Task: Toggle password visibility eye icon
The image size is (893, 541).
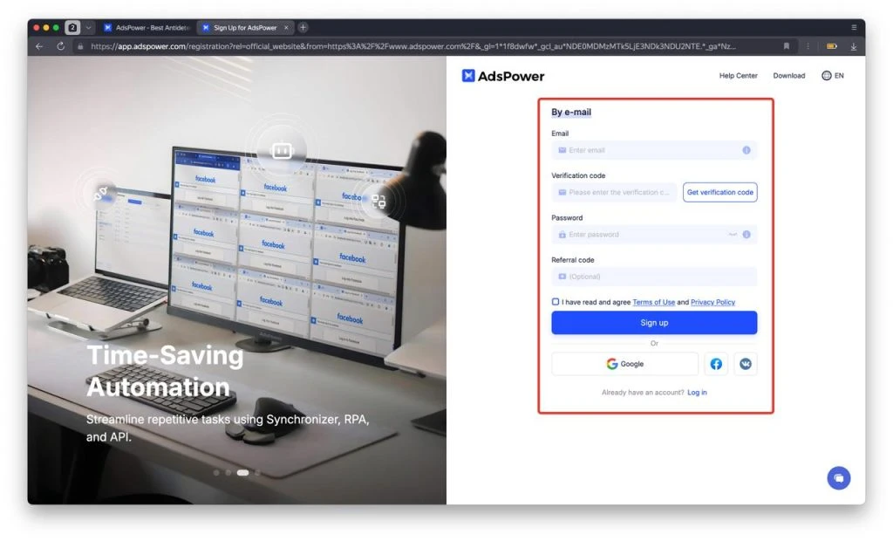Action: [x=733, y=235]
